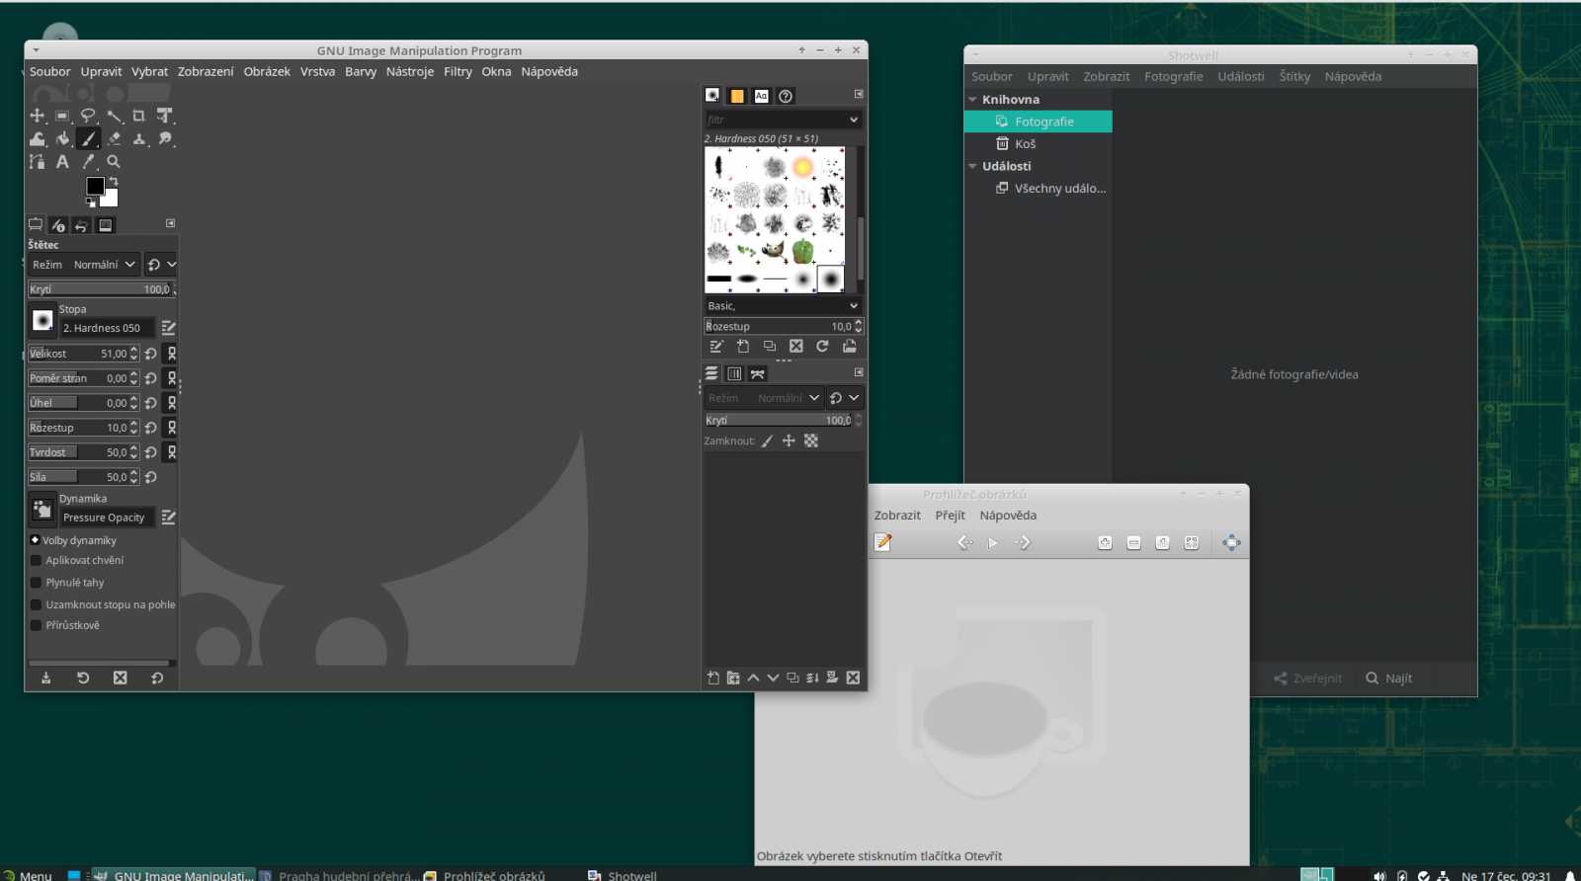Open layer mode switch dropdown in layers panel

tap(845, 398)
